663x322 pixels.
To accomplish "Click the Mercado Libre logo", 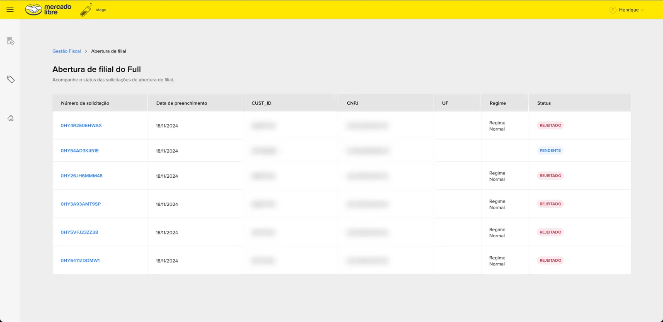I will 48,10.
